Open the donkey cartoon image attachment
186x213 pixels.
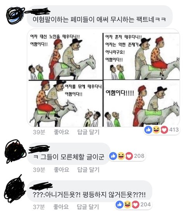103,78
